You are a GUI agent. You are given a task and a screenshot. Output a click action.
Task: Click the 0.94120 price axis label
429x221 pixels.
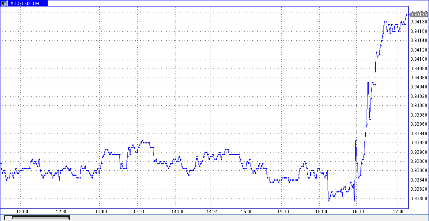click(419, 50)
